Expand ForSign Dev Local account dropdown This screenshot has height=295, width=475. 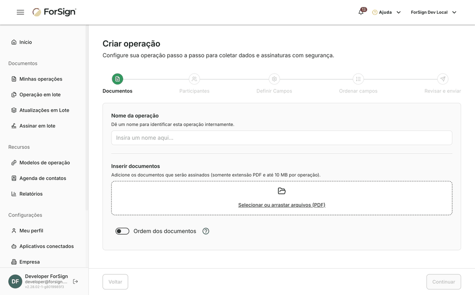(454, 12)
